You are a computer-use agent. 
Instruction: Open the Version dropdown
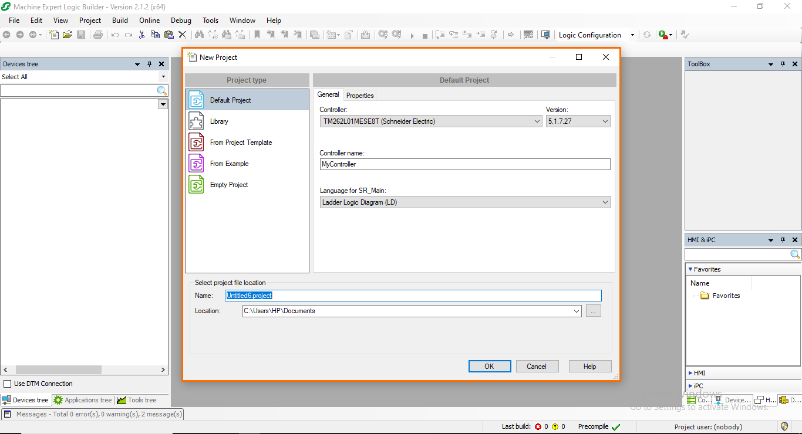coord(605,121)
